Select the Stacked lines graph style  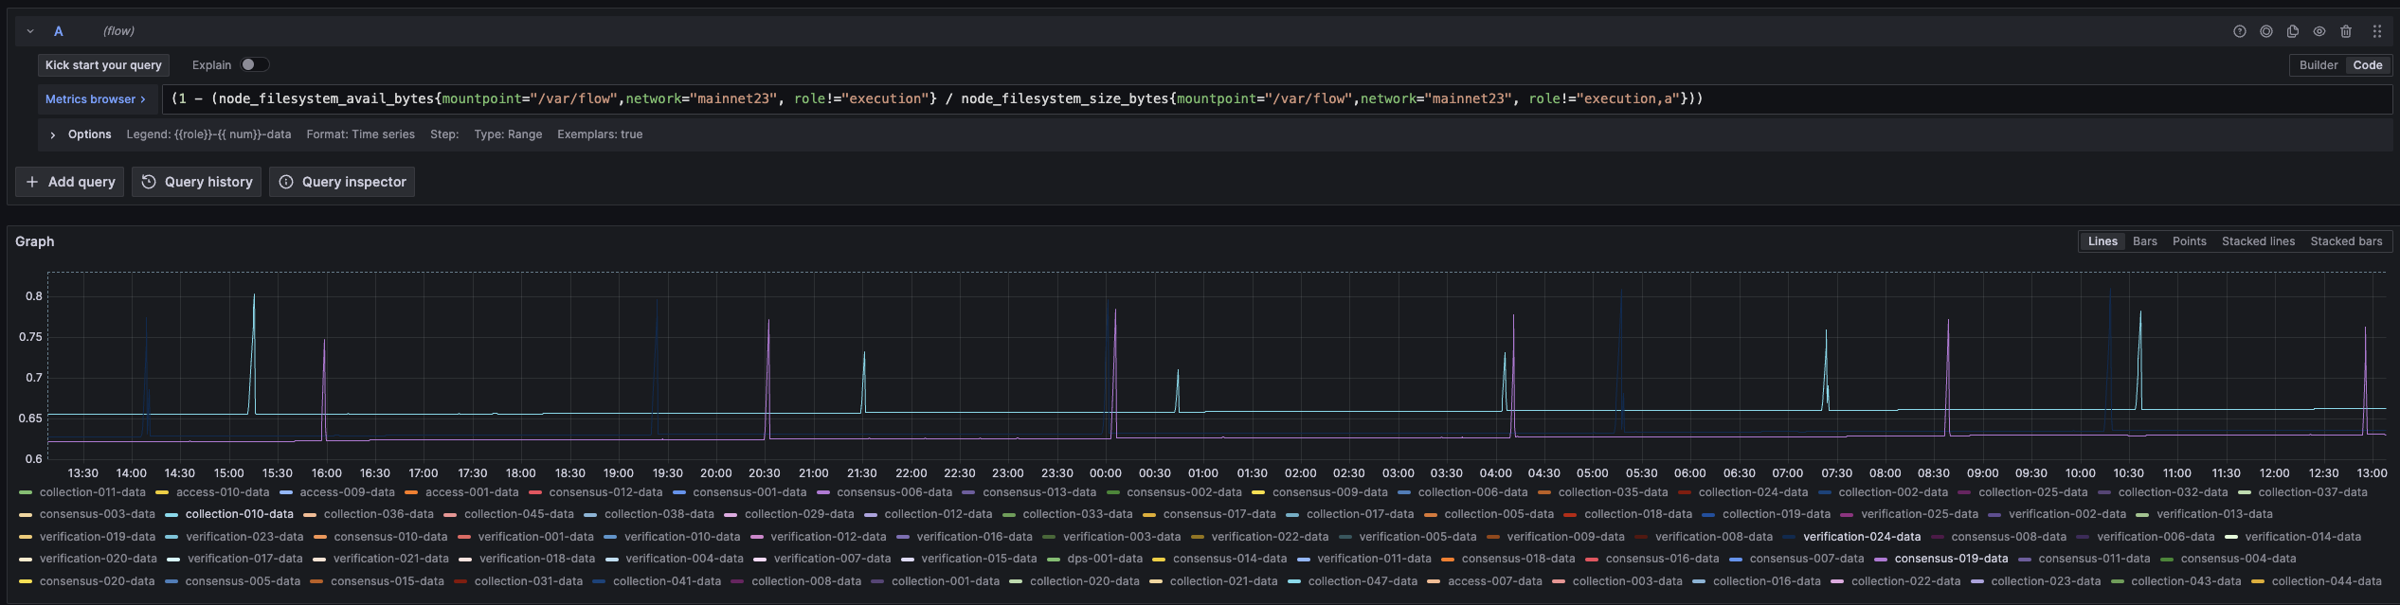pyautogui.click(x=2258, y=241)
